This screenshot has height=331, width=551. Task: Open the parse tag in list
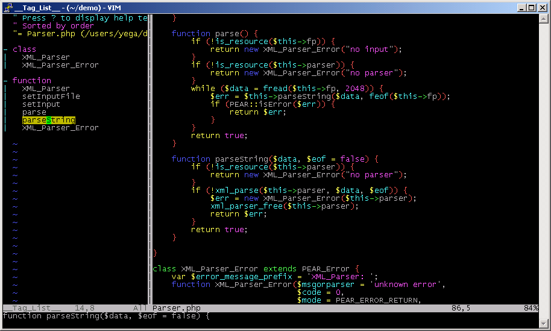point(34,112)
